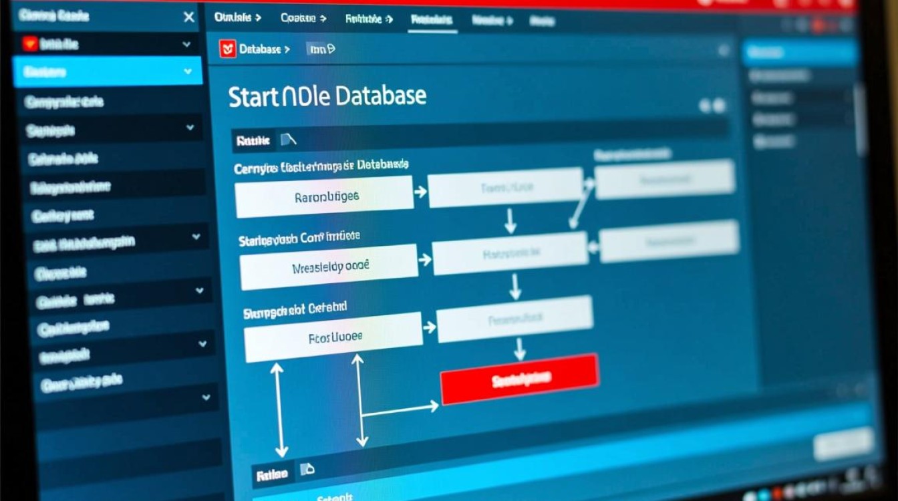
Task: Click the Database breadcrumb link
Action: point(261,48)
